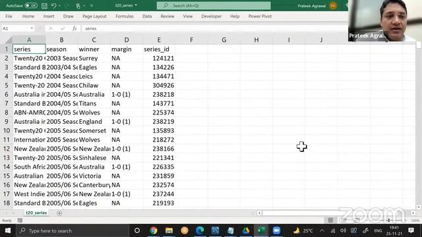Click the Name Box showing A1
This screenshot has height=237, width=422.
[x=16, y=28]
